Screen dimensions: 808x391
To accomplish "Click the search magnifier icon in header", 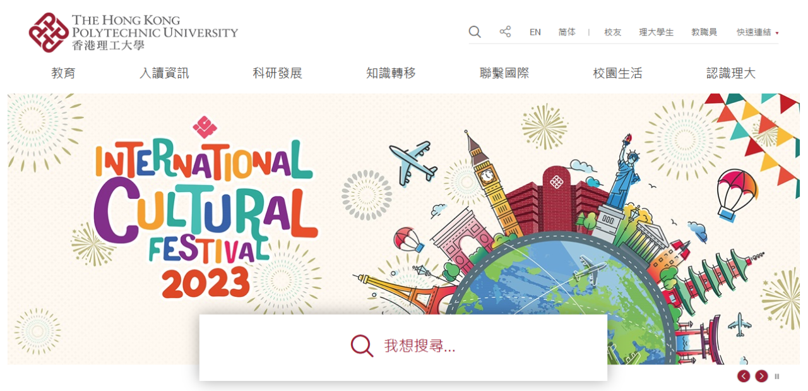I will (x=475, y=32).
